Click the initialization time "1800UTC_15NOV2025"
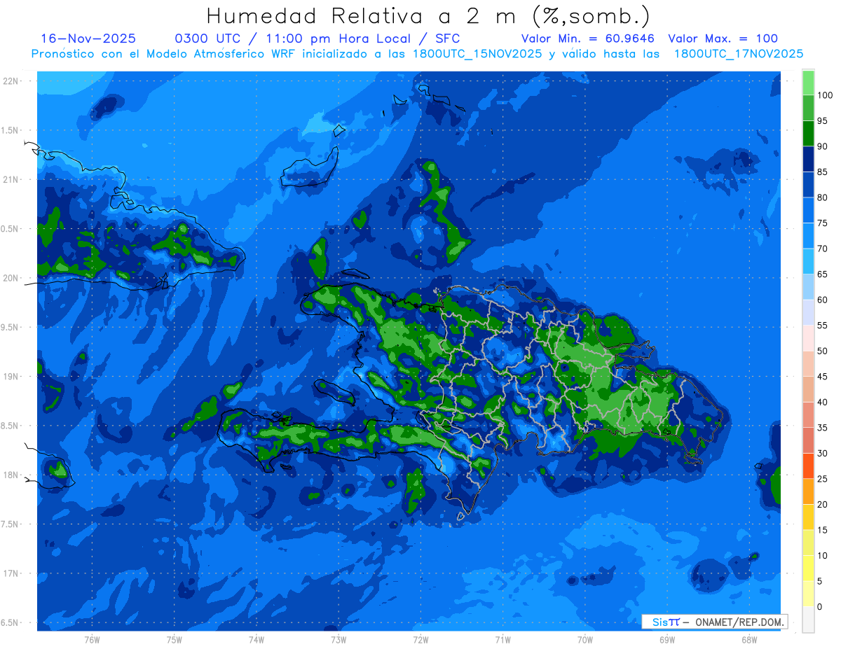841x649 pixels. point(479,54)
